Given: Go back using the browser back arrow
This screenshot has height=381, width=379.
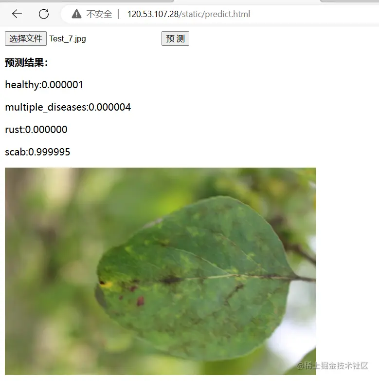Looking at the screenshot, I should coord(17,14).
